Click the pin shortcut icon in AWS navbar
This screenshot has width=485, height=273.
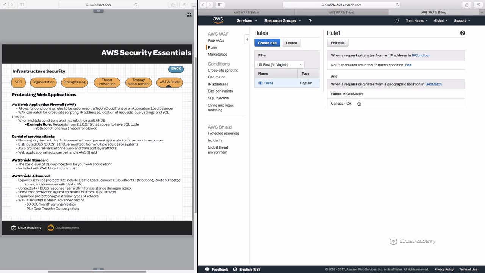[310, 20]
